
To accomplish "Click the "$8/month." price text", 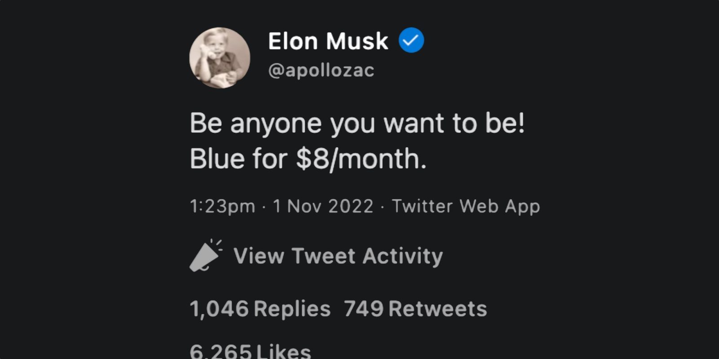I will tap(361, 159).
